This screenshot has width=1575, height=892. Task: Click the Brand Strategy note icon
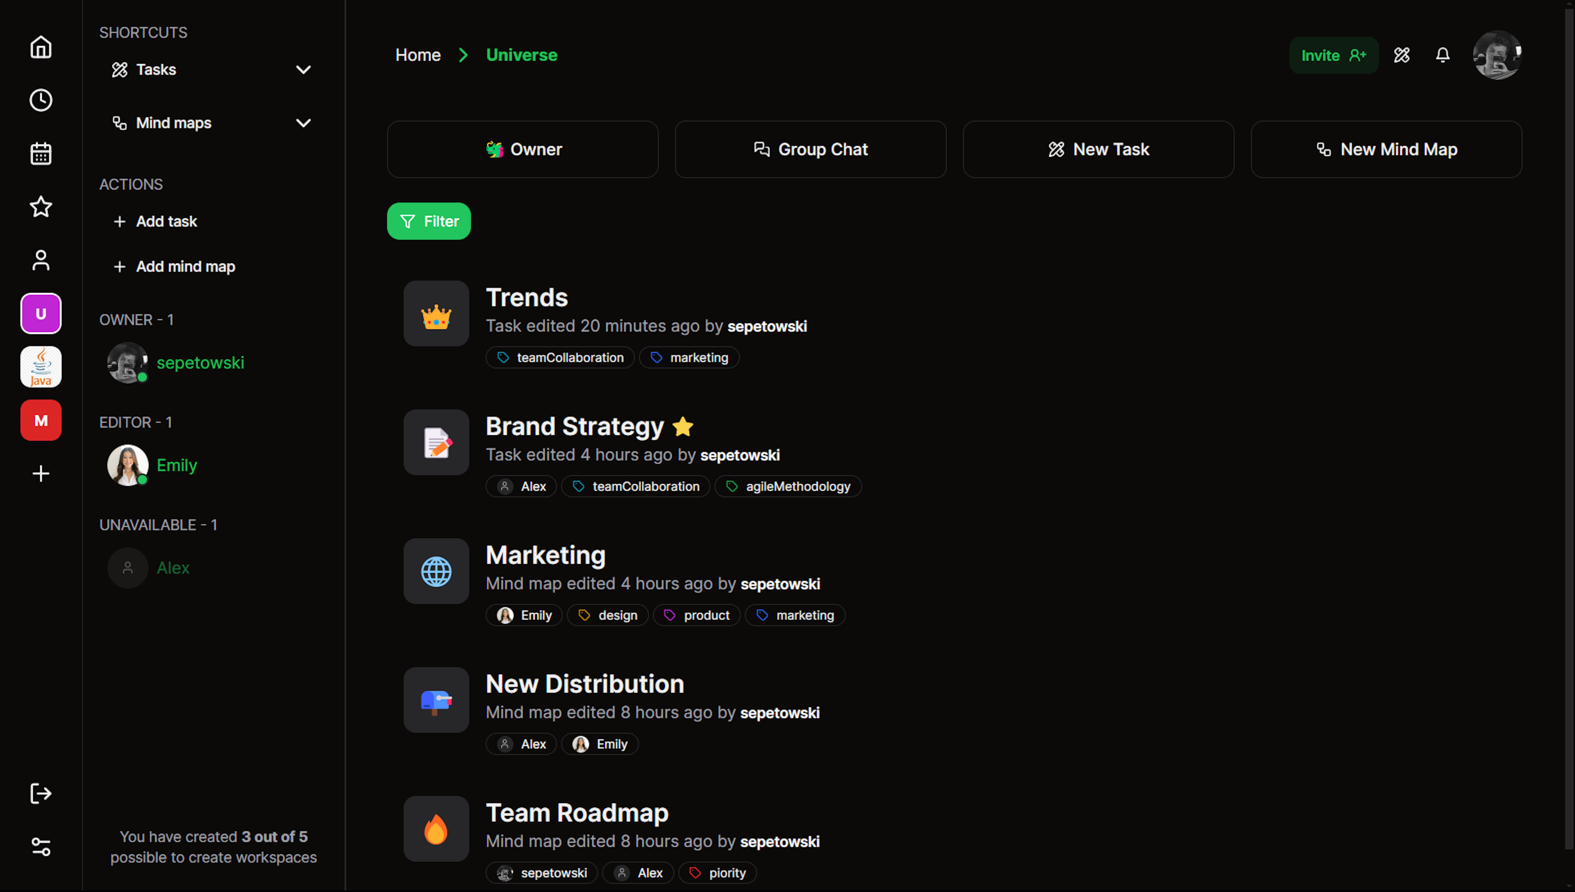pos(436,442)
